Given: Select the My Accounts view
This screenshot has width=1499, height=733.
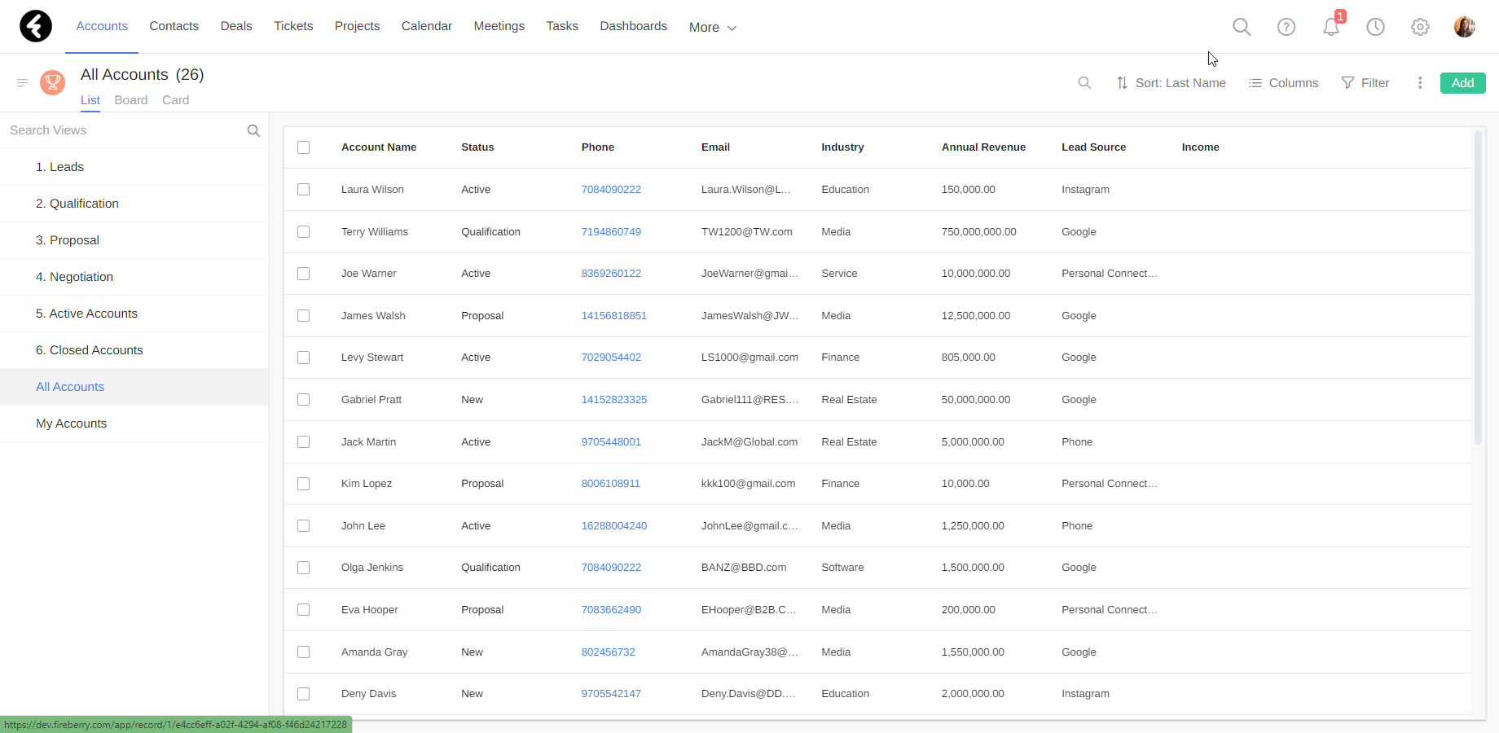Looking at the screenshot, I should (134, 424).
